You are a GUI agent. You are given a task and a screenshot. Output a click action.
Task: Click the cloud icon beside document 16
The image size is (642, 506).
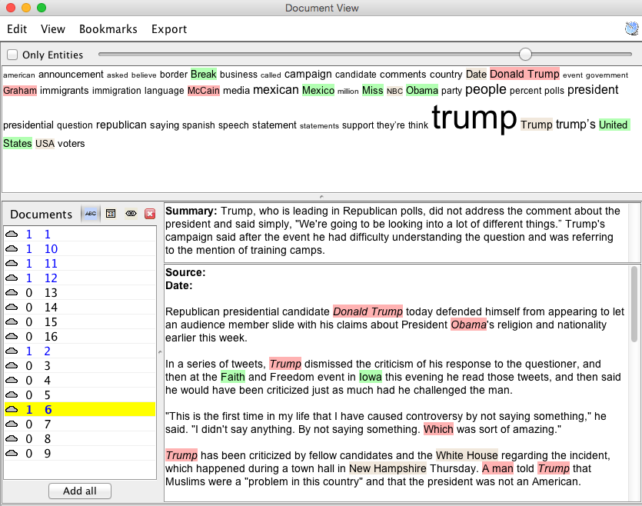tap(12, 337)
